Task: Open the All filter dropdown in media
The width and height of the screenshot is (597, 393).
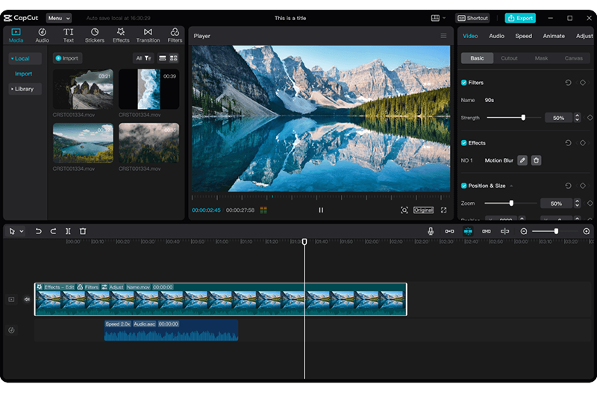Action: pos(143,58)
